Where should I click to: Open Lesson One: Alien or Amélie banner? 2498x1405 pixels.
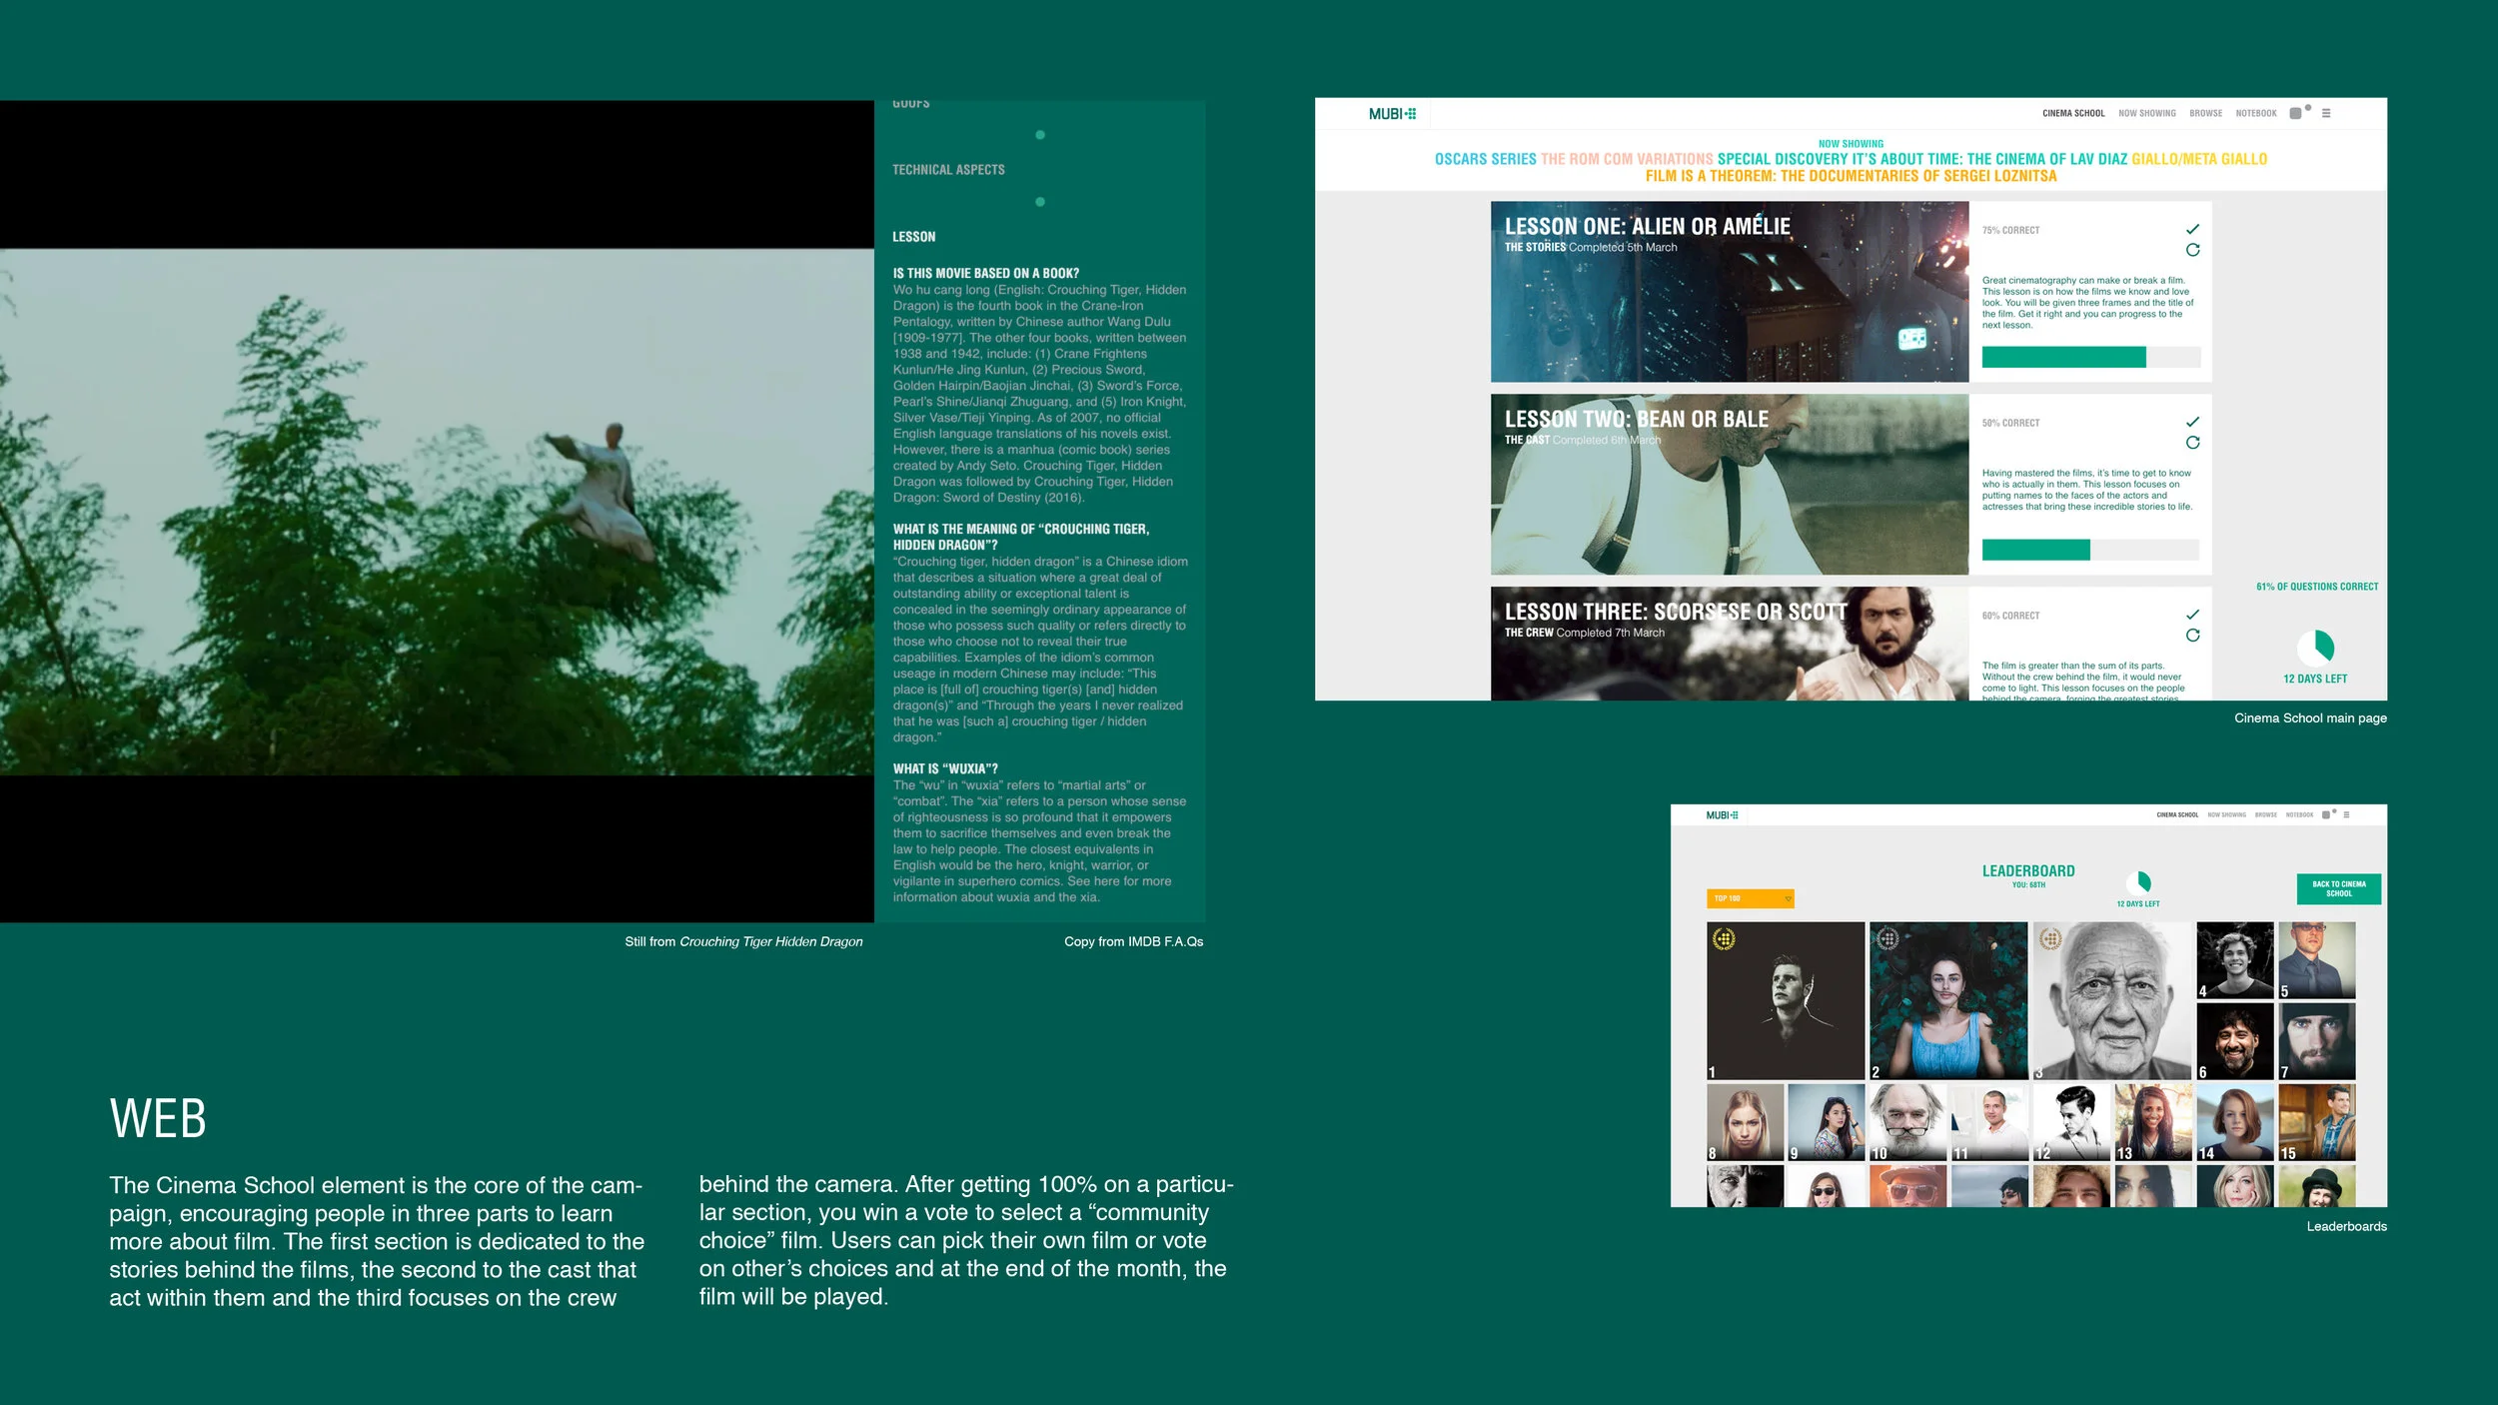point(1729,292)
